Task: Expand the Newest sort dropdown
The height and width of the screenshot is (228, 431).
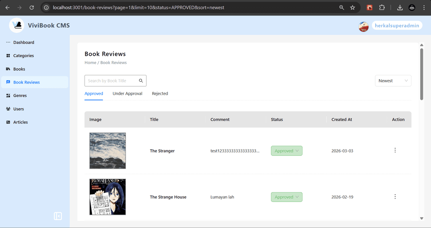Action: (393, 81)
